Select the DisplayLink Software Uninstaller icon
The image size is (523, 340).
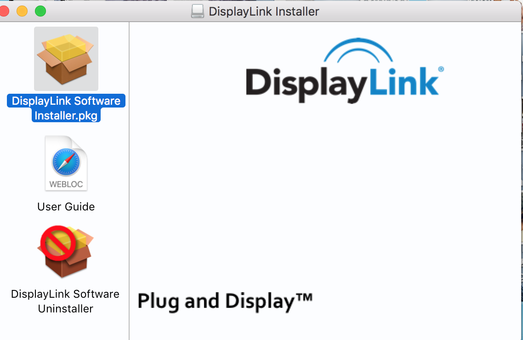(66, 252)
